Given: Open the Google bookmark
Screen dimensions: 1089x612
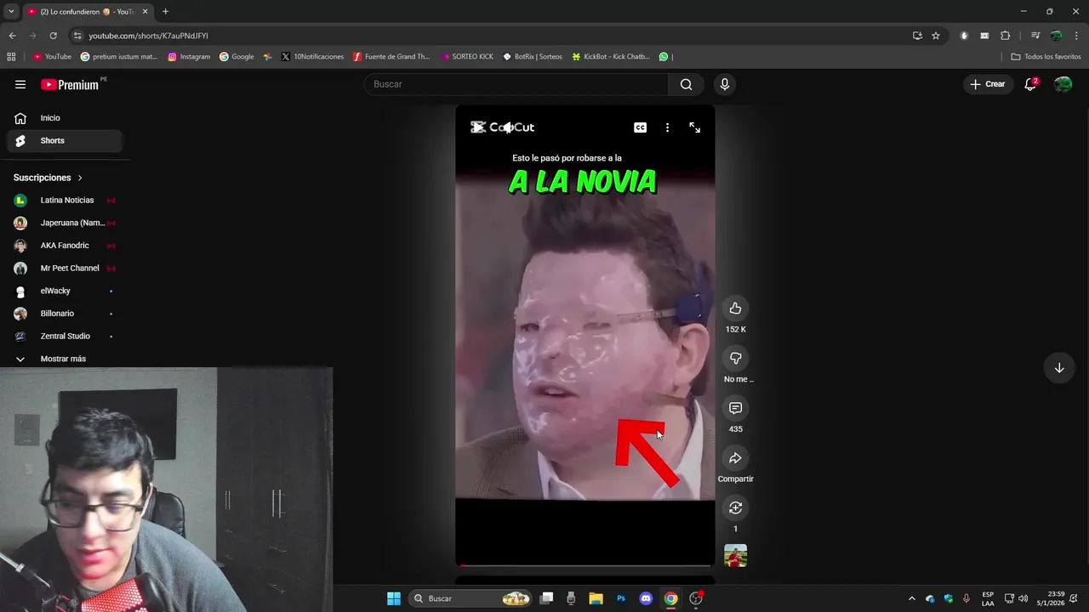Looking at the screenshot, I should tap(237, 57).
